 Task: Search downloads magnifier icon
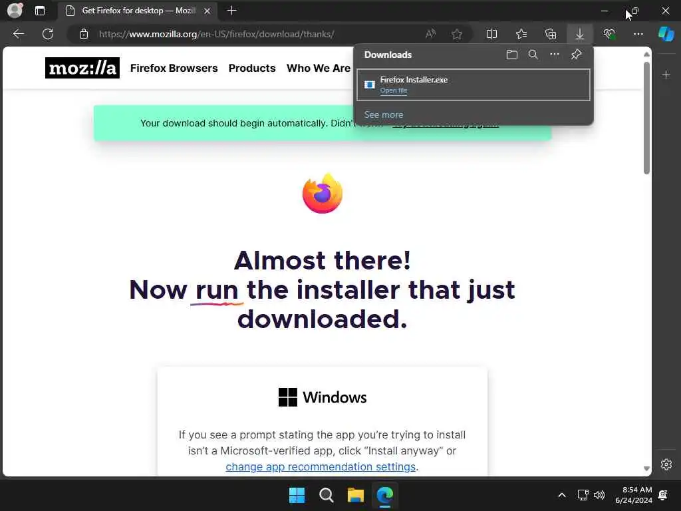tap(533, 55)
